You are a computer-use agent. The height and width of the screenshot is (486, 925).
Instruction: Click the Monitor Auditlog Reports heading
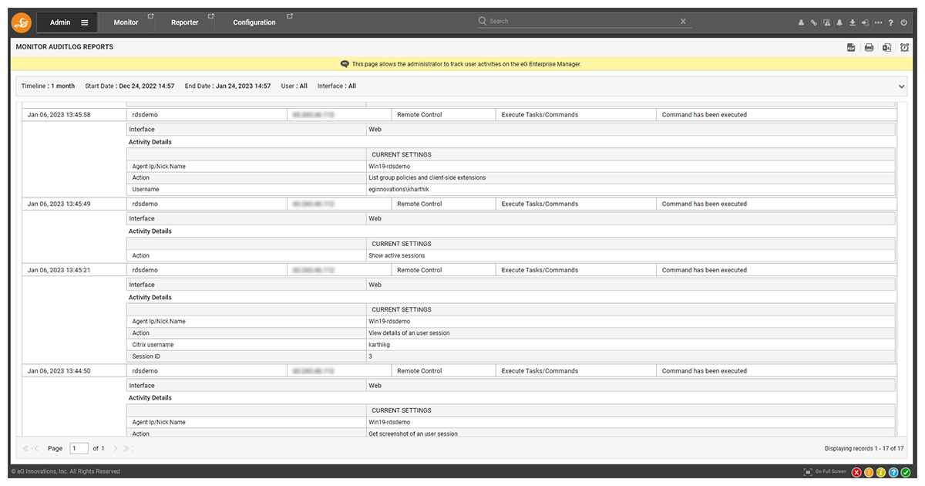(65, 47)
